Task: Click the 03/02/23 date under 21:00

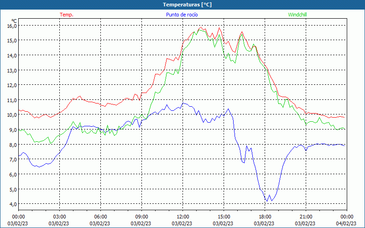Action: 305,223
